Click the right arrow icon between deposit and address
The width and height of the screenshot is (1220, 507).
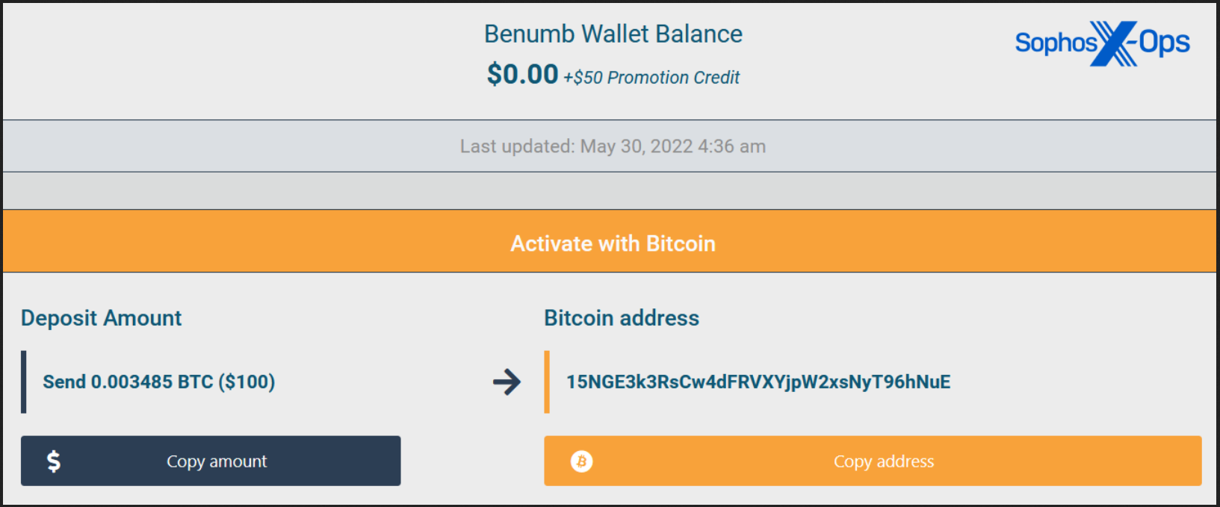(x=507, y=382)
